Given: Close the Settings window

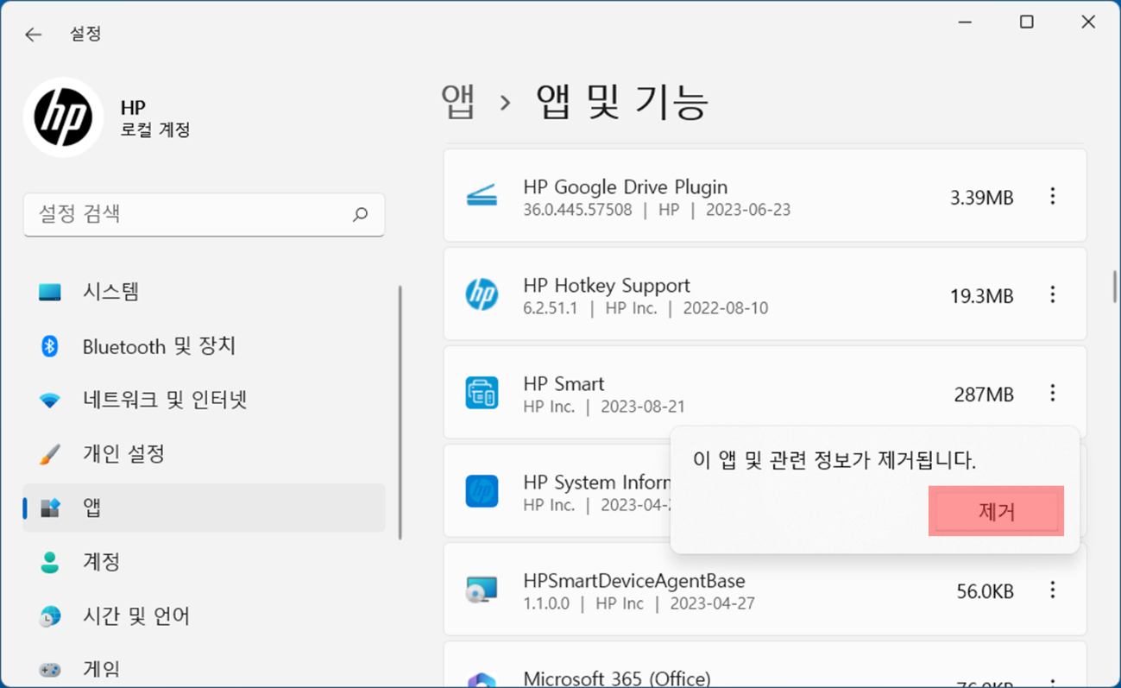Looking at the screenshot, I should (1088, 22).
